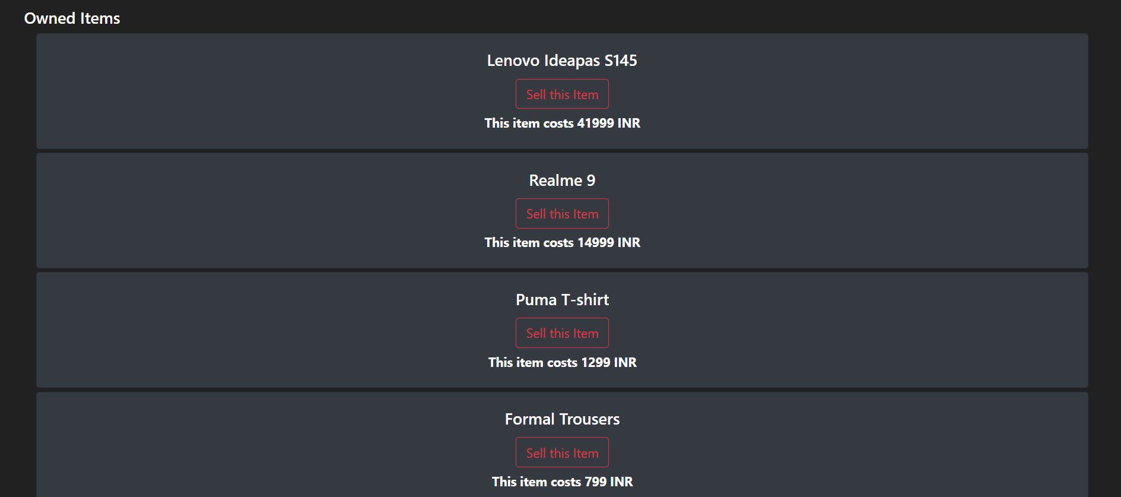Sell the Lenovo Ideapas S145 laptop
Screen dimensions: 1121x497
click(561, 94)
